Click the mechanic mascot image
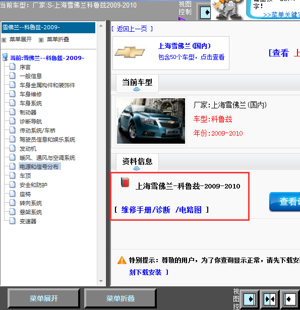 click(228, 10)
